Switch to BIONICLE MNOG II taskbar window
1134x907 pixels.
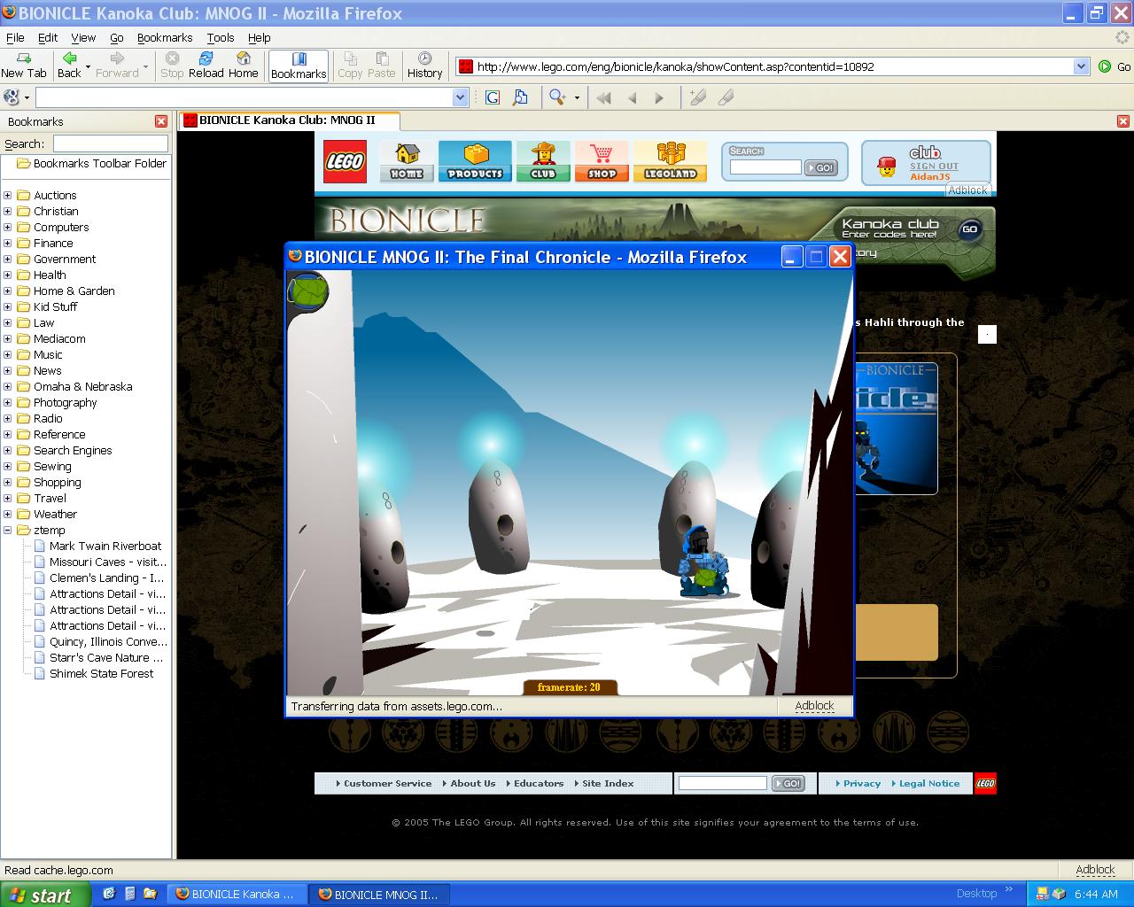[380, 895]
